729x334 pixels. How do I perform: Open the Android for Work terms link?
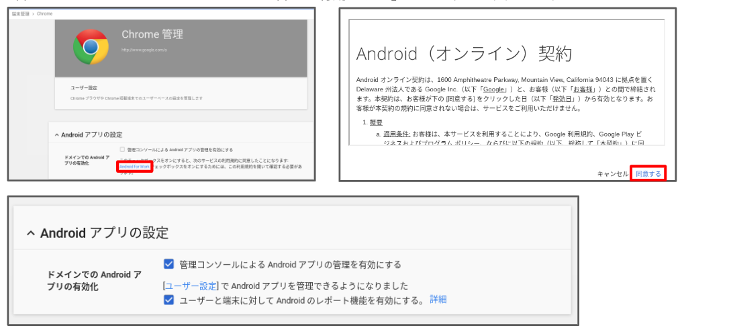(134, 167)
